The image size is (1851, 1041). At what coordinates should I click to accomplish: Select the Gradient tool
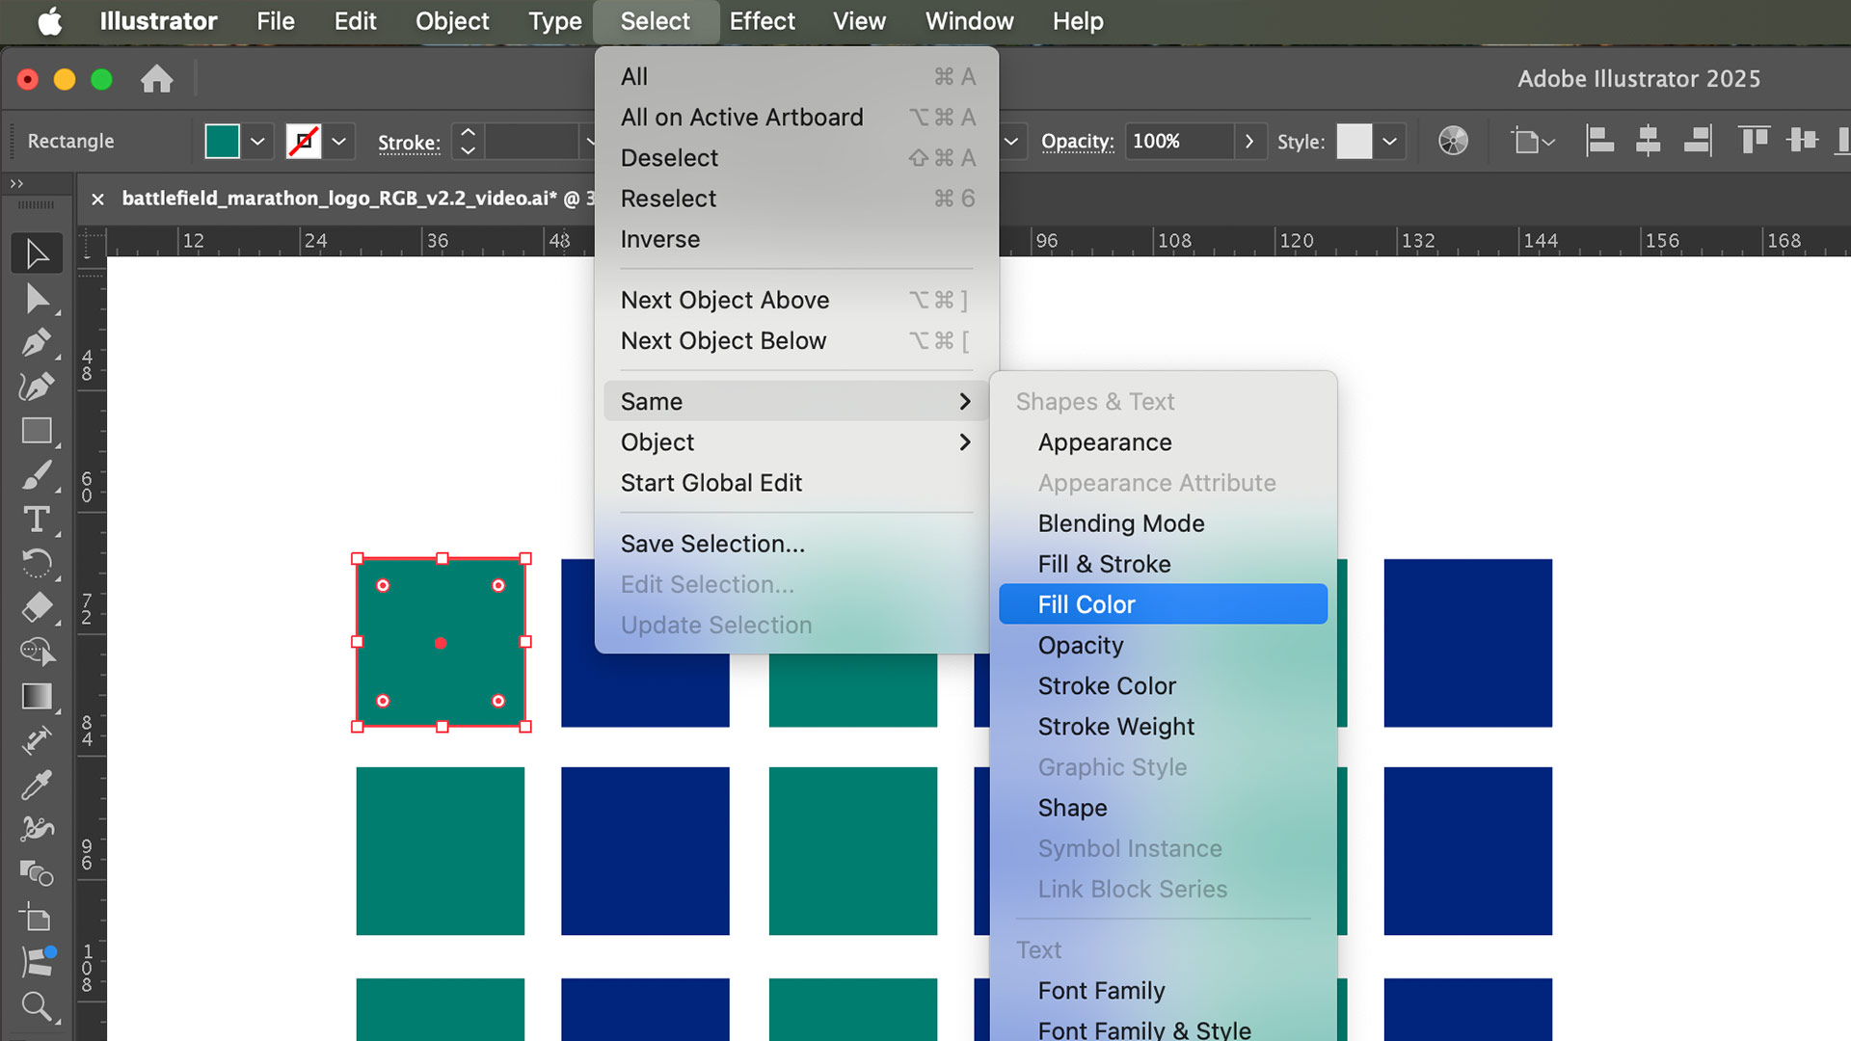point(37,696)
